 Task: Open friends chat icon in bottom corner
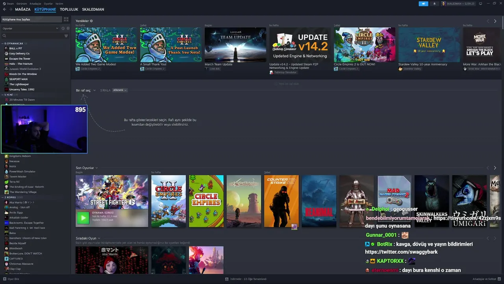pos(500,279)
